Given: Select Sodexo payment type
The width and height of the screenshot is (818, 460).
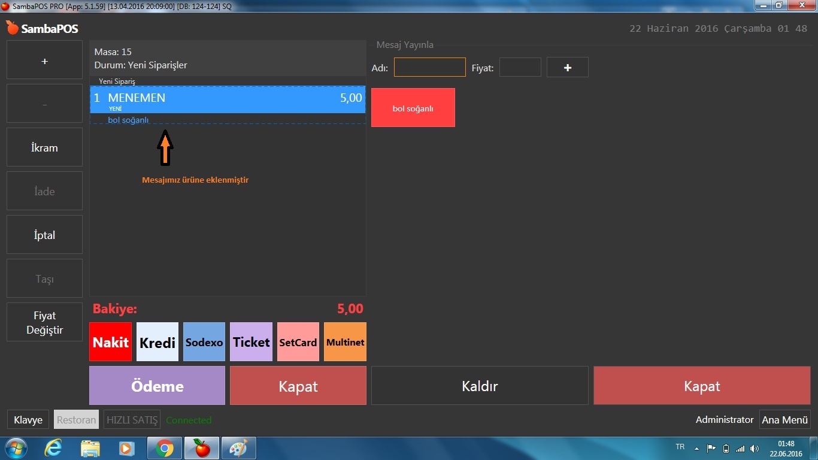Looking at the screenshot, I should 204,342.
